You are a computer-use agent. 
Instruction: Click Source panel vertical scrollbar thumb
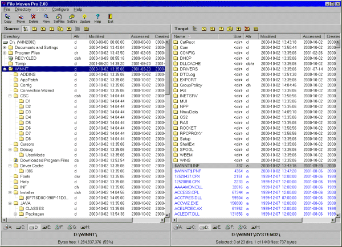pyautogui.click(x=167, y=69)
